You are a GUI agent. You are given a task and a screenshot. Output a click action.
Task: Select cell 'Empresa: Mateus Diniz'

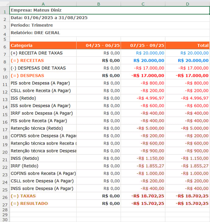[x=110, y=10]
